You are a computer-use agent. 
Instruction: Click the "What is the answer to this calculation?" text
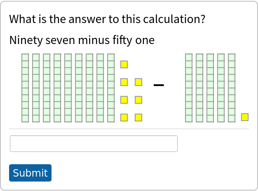point(107,19)
